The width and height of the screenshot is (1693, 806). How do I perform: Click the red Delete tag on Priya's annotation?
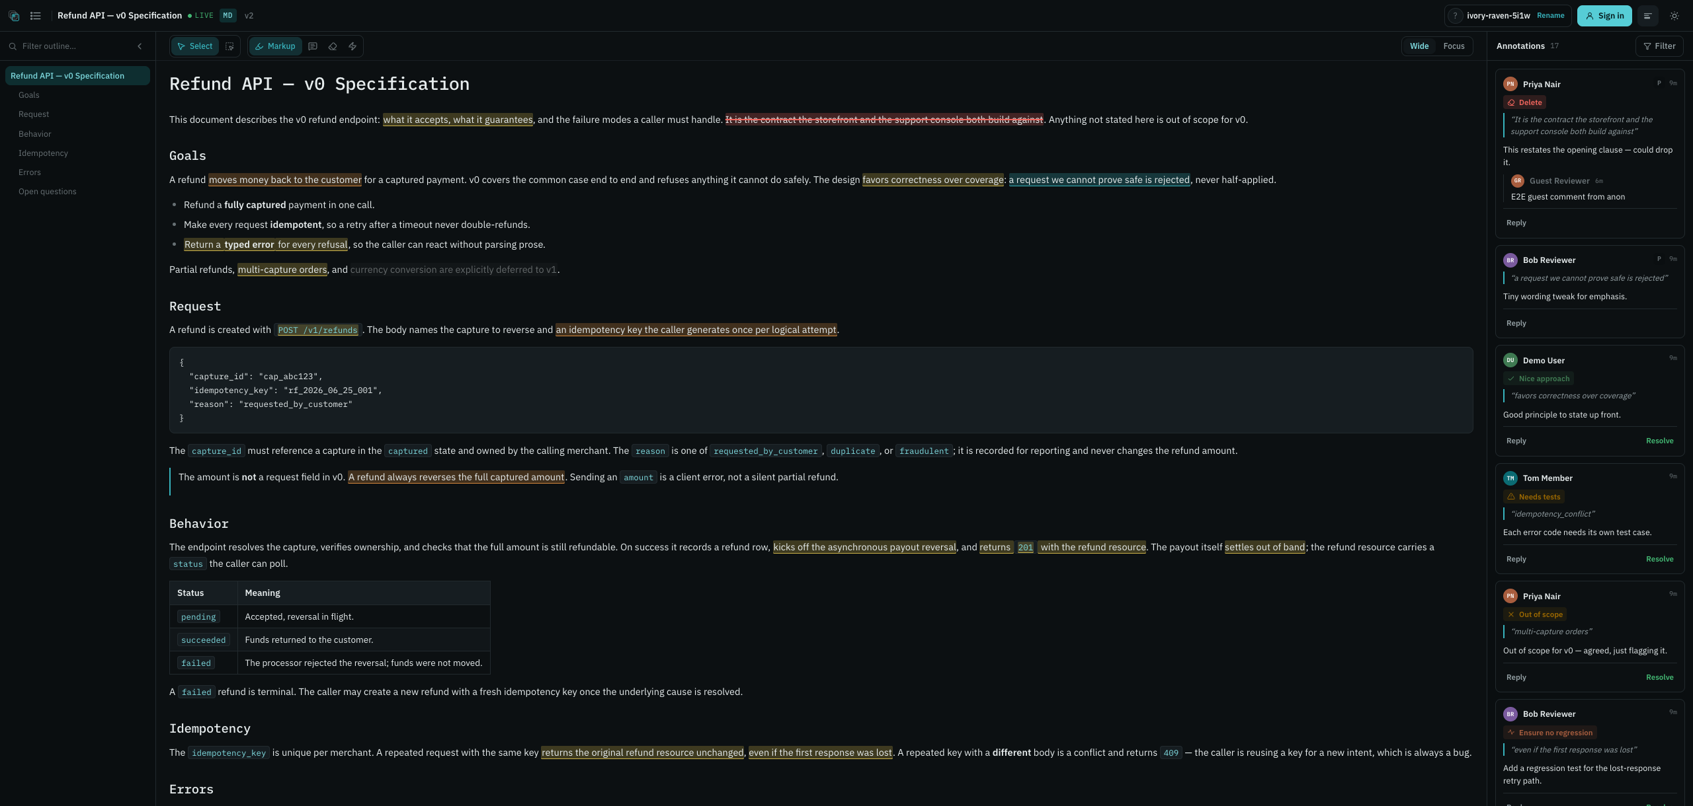(1525, 102)
